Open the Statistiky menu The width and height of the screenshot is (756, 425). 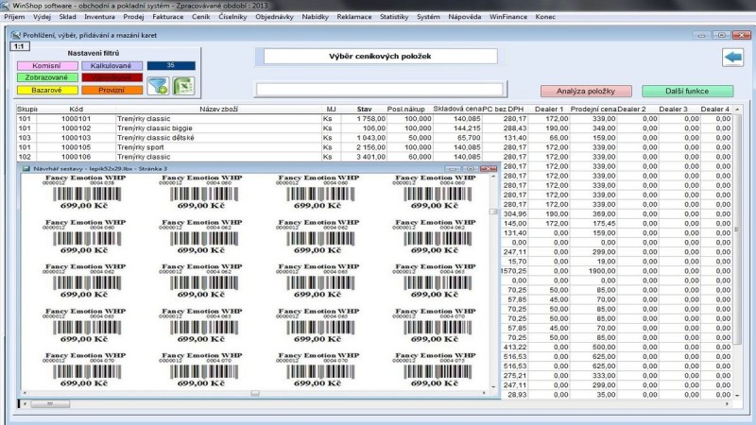pyautogui.click(x=393, y=17)
